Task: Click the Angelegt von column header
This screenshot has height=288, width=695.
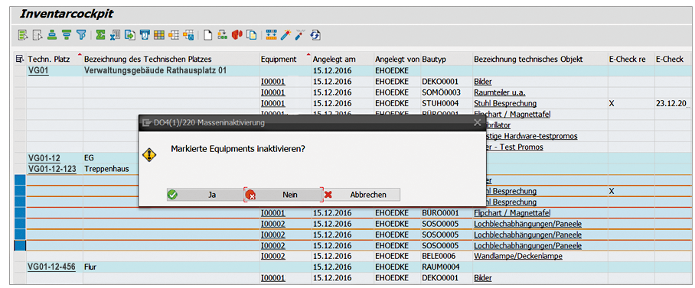Action: 397,60
